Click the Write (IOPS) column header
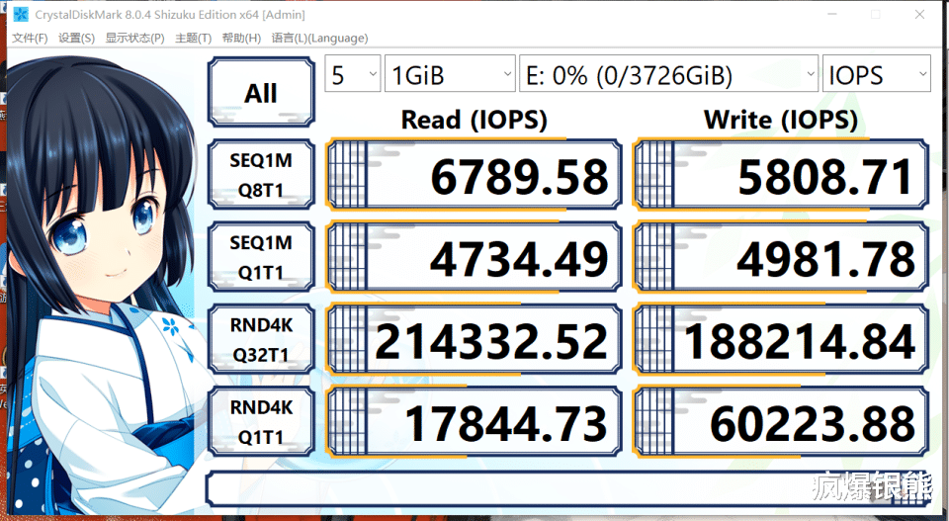 [x=781, y=120]
